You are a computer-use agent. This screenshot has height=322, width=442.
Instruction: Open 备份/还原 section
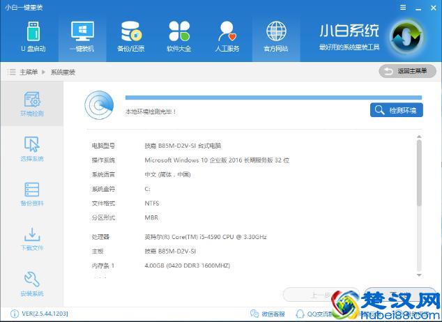coord(131,37)
